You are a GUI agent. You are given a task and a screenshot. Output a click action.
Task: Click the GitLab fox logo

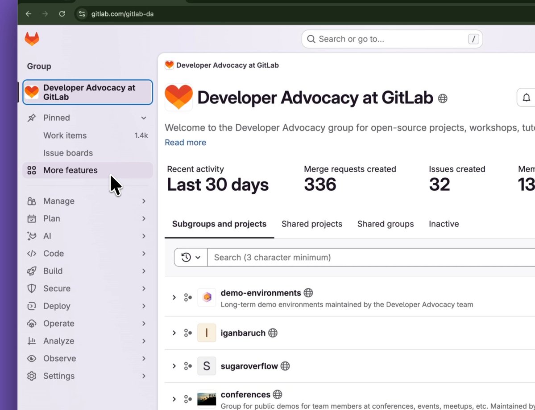pos(32,39)
